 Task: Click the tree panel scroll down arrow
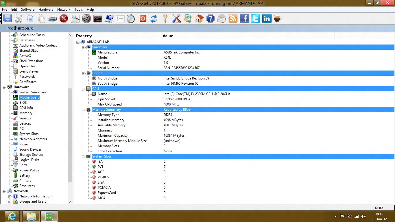[70, 202]
